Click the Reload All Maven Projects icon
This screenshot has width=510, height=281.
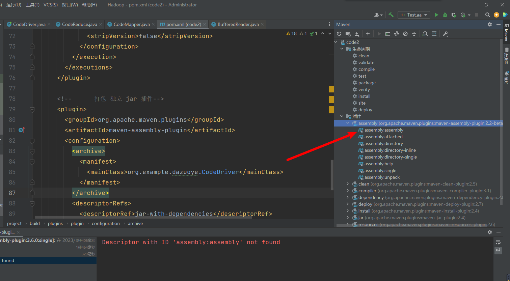(339, 34)
